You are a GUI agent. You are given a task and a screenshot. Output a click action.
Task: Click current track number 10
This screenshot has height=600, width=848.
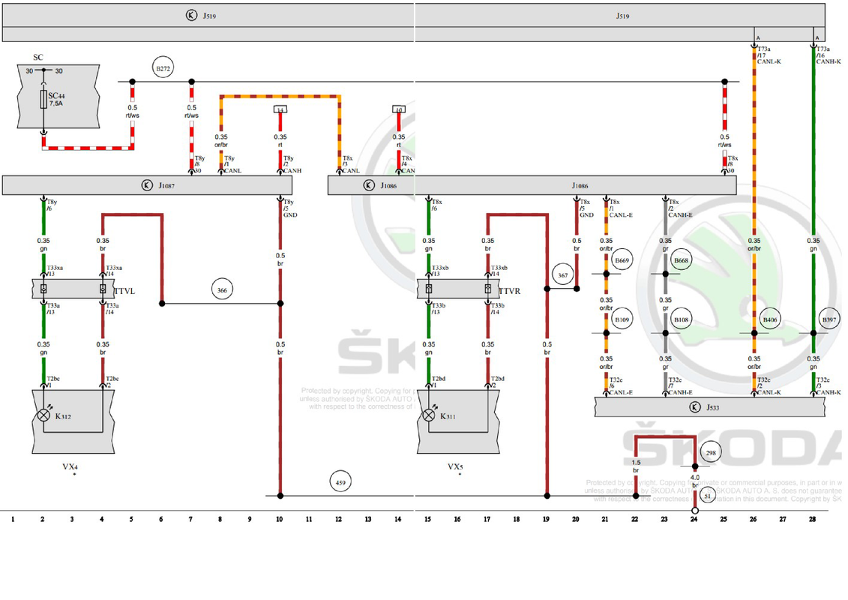pyautogui.click(x=279, y=520)
